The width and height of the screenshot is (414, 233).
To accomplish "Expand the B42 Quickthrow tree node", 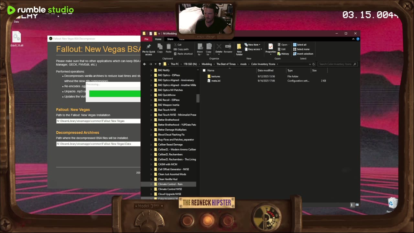I will tap(151, 95).
